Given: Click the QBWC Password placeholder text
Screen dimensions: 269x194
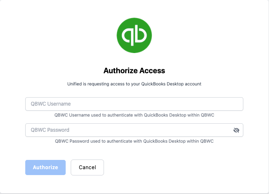Looking at the screenshot, I should coord(50,130).
